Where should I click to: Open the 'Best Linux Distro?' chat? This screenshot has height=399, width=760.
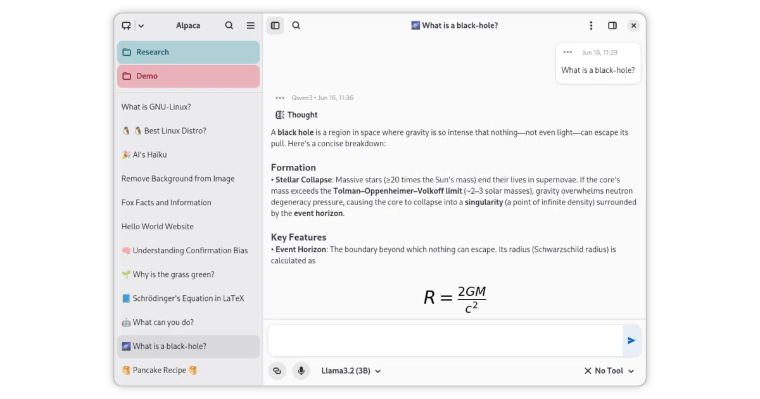click(x=188, y=131)
